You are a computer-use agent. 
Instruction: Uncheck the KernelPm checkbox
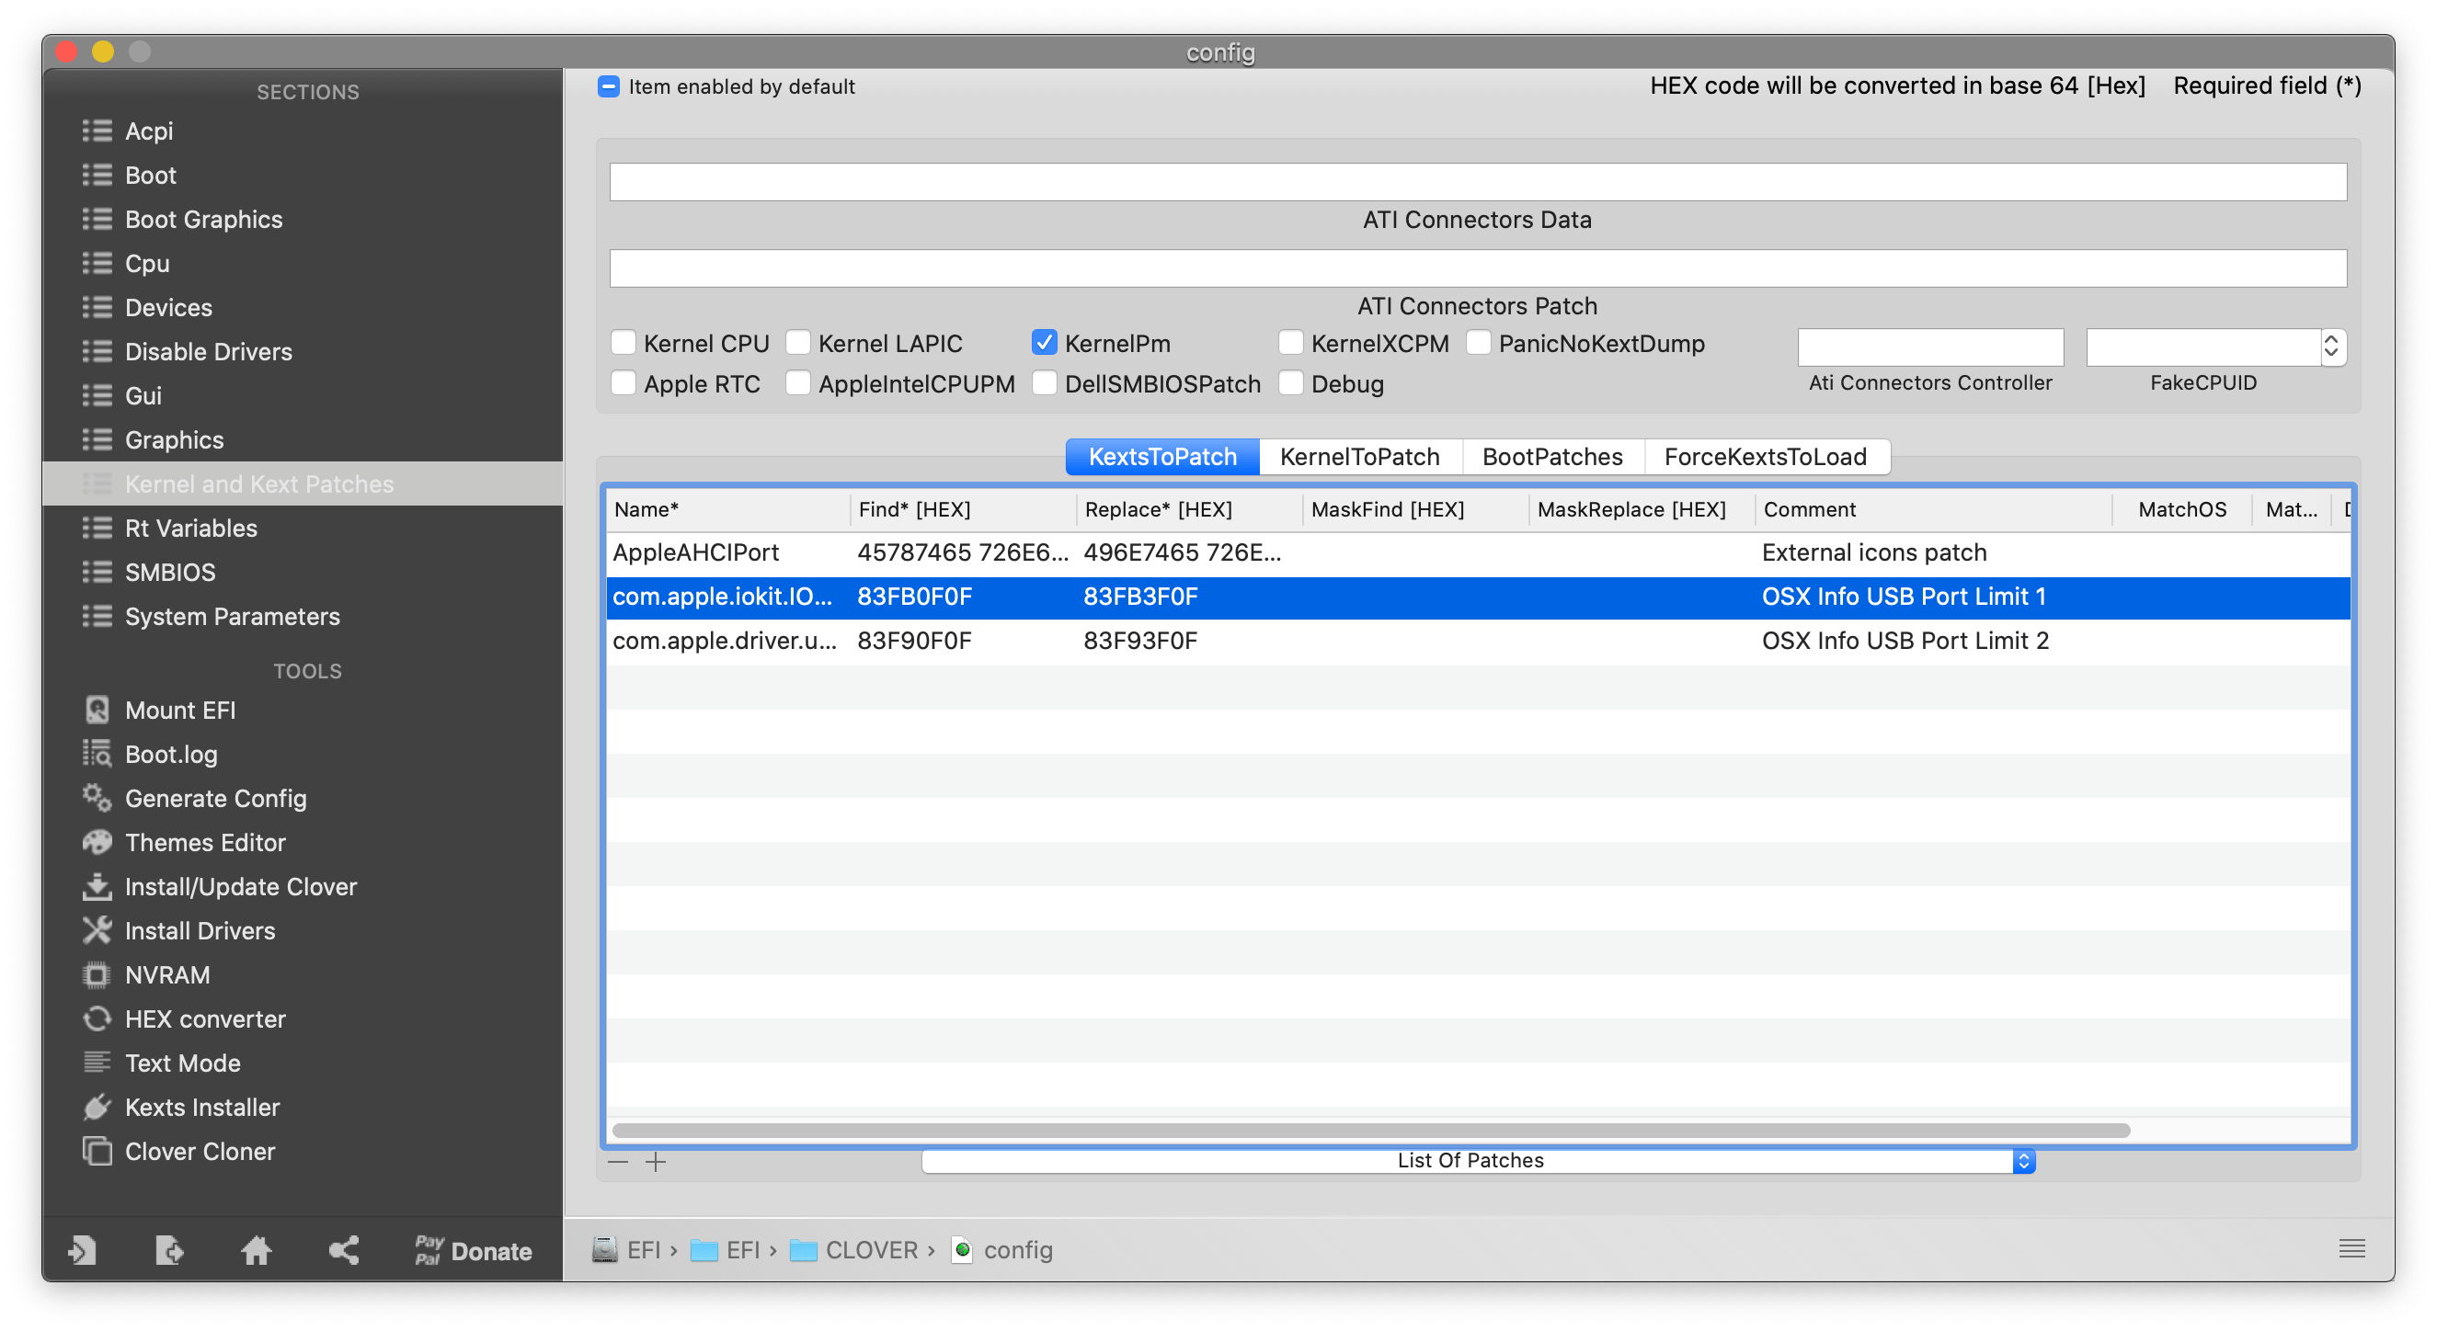pyautogui.click(x=1044, y=343)
